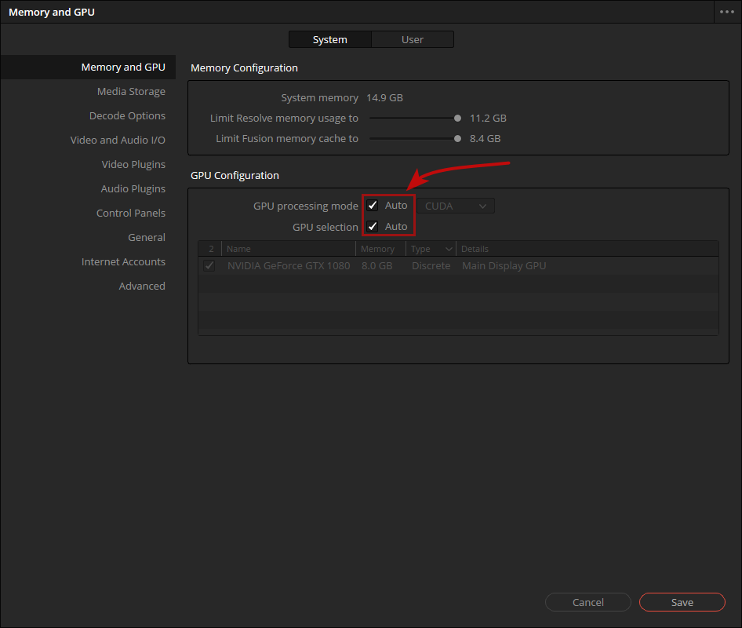
Task: Switch to the User tab
Action: pos(413,39)
